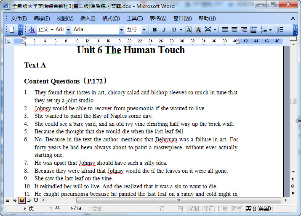Screen dimensions: 301x216
Task: Toggle italic formatting
Action: pyautogui.click(x=164, y=30)
